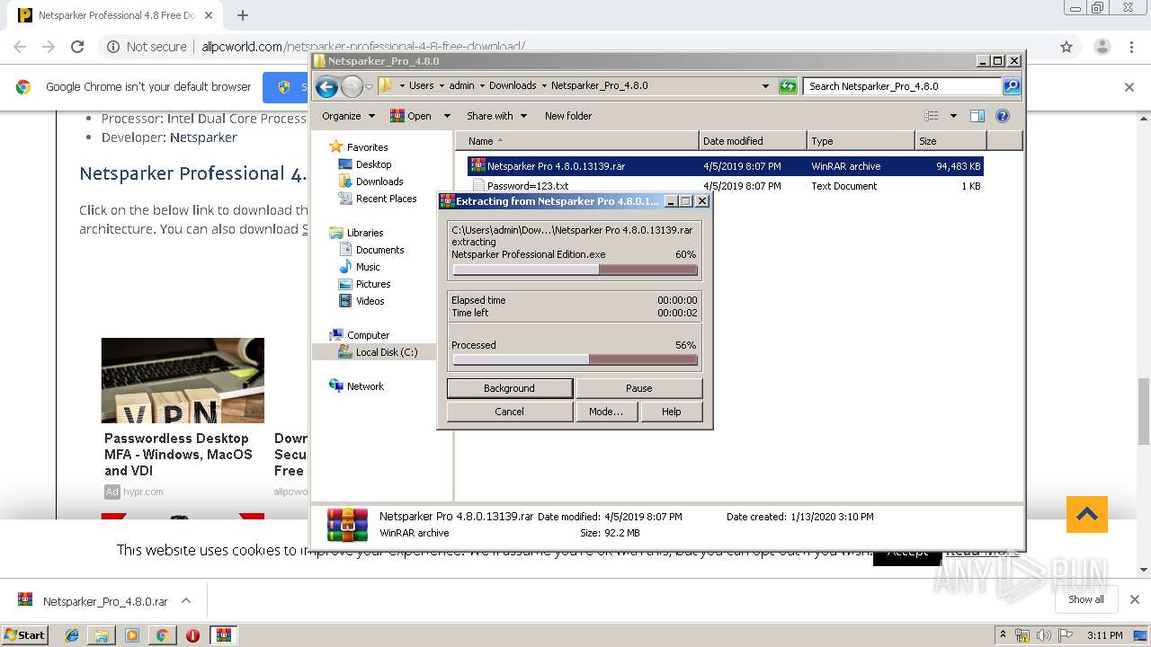Click Users breadcrumb in address bar
1151x647 pixels.
point(421,86)
